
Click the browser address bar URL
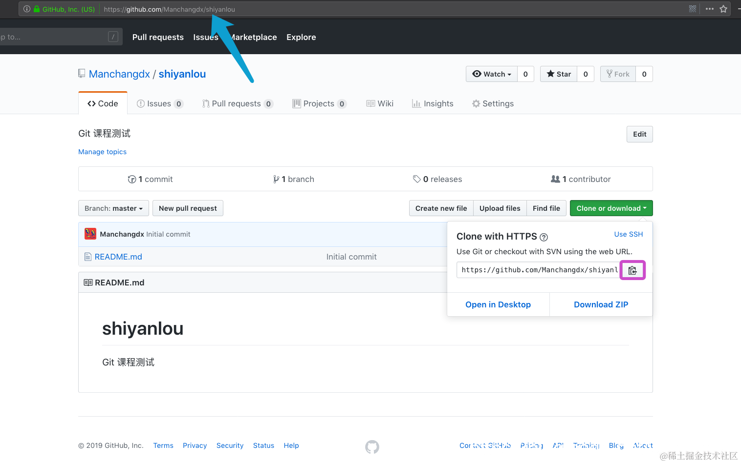(169, 9)
